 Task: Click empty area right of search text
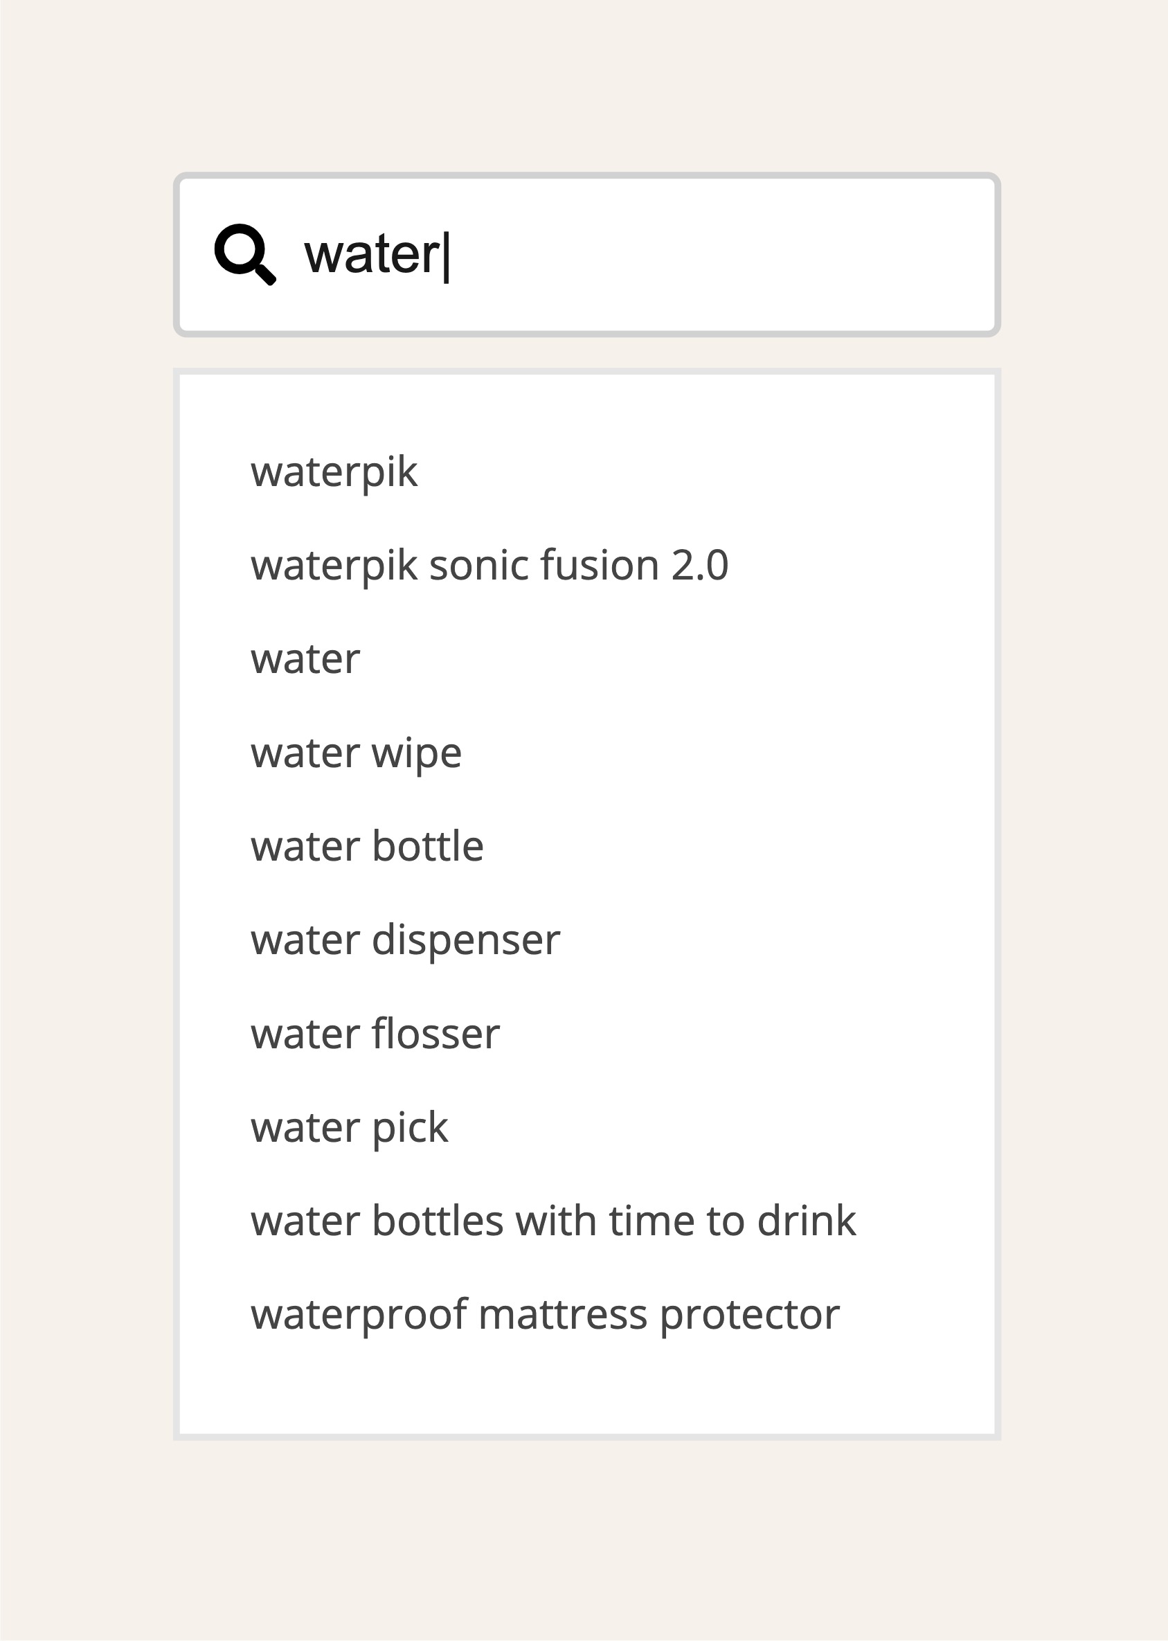[719, 255]
